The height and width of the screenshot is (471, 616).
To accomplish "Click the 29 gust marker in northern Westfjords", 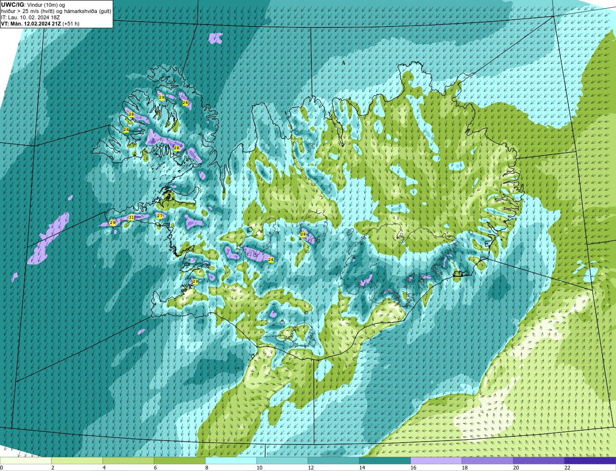I will [x=162, y=98].
